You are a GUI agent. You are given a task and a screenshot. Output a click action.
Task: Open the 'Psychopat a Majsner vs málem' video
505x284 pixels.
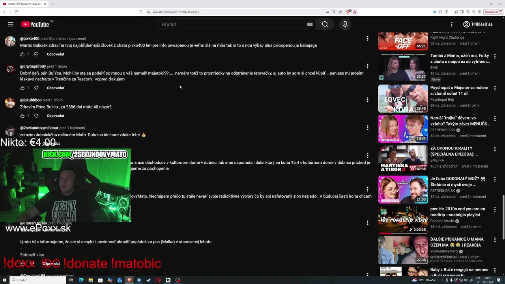460,90
